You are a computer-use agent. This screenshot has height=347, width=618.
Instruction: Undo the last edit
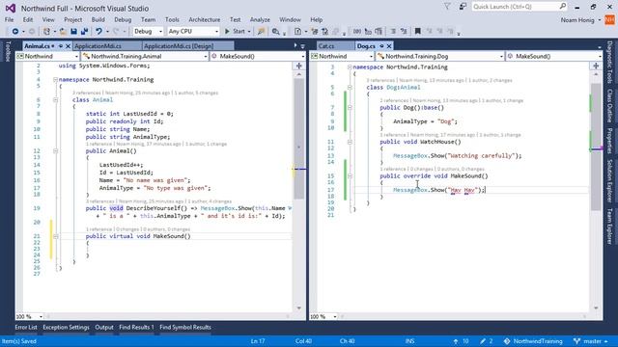(98, 31)
